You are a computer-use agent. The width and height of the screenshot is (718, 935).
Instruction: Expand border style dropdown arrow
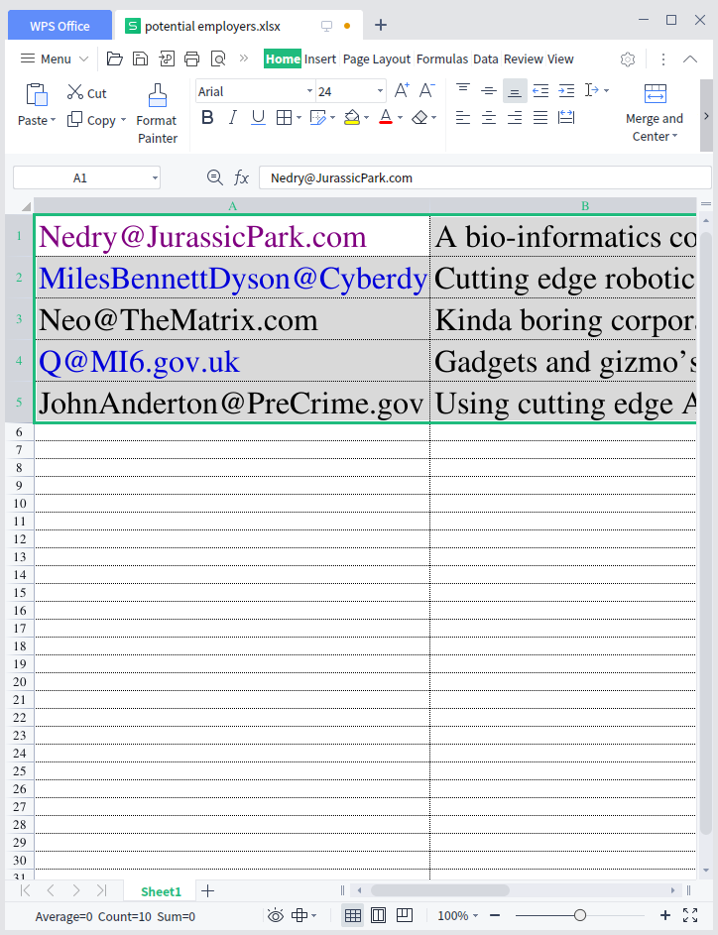pos(299,117)
